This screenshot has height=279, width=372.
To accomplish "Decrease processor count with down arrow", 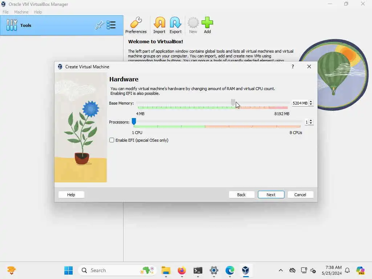I will point(311,124).
